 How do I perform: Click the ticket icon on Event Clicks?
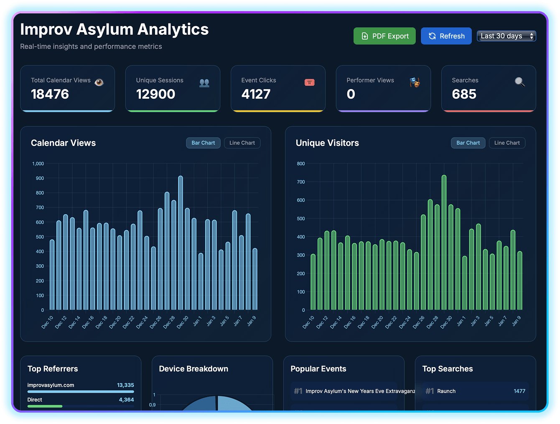pos(310,82)
